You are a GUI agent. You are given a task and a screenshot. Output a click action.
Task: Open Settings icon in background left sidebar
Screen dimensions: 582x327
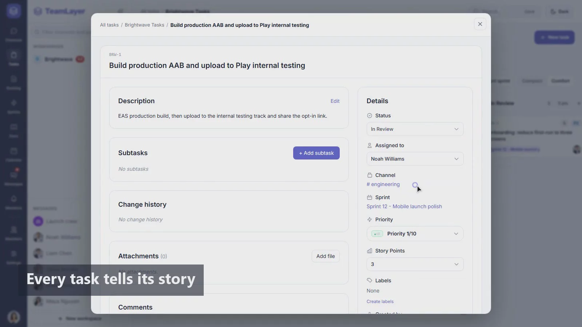[13, 257]
